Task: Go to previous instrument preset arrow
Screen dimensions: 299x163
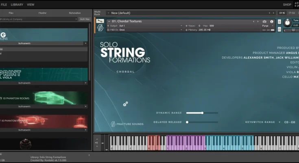Action: [x=253, y=22]
